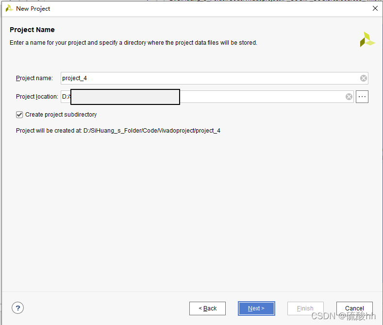Proceed with the Next button

point(256,308)
